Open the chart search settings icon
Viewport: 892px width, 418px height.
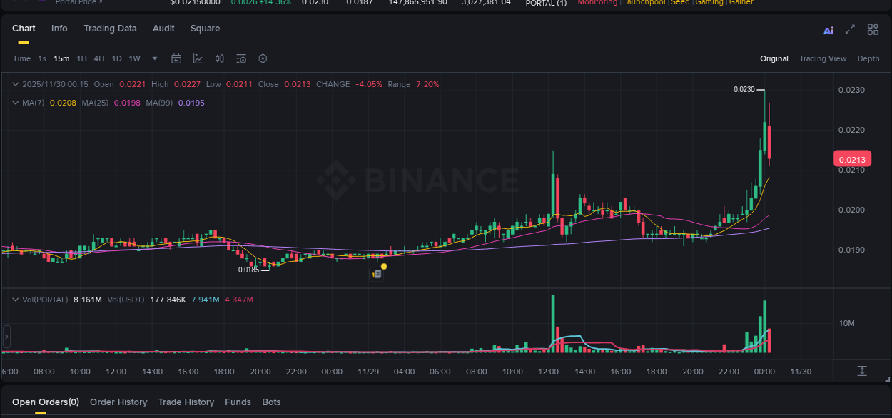(x=240, y=58)
